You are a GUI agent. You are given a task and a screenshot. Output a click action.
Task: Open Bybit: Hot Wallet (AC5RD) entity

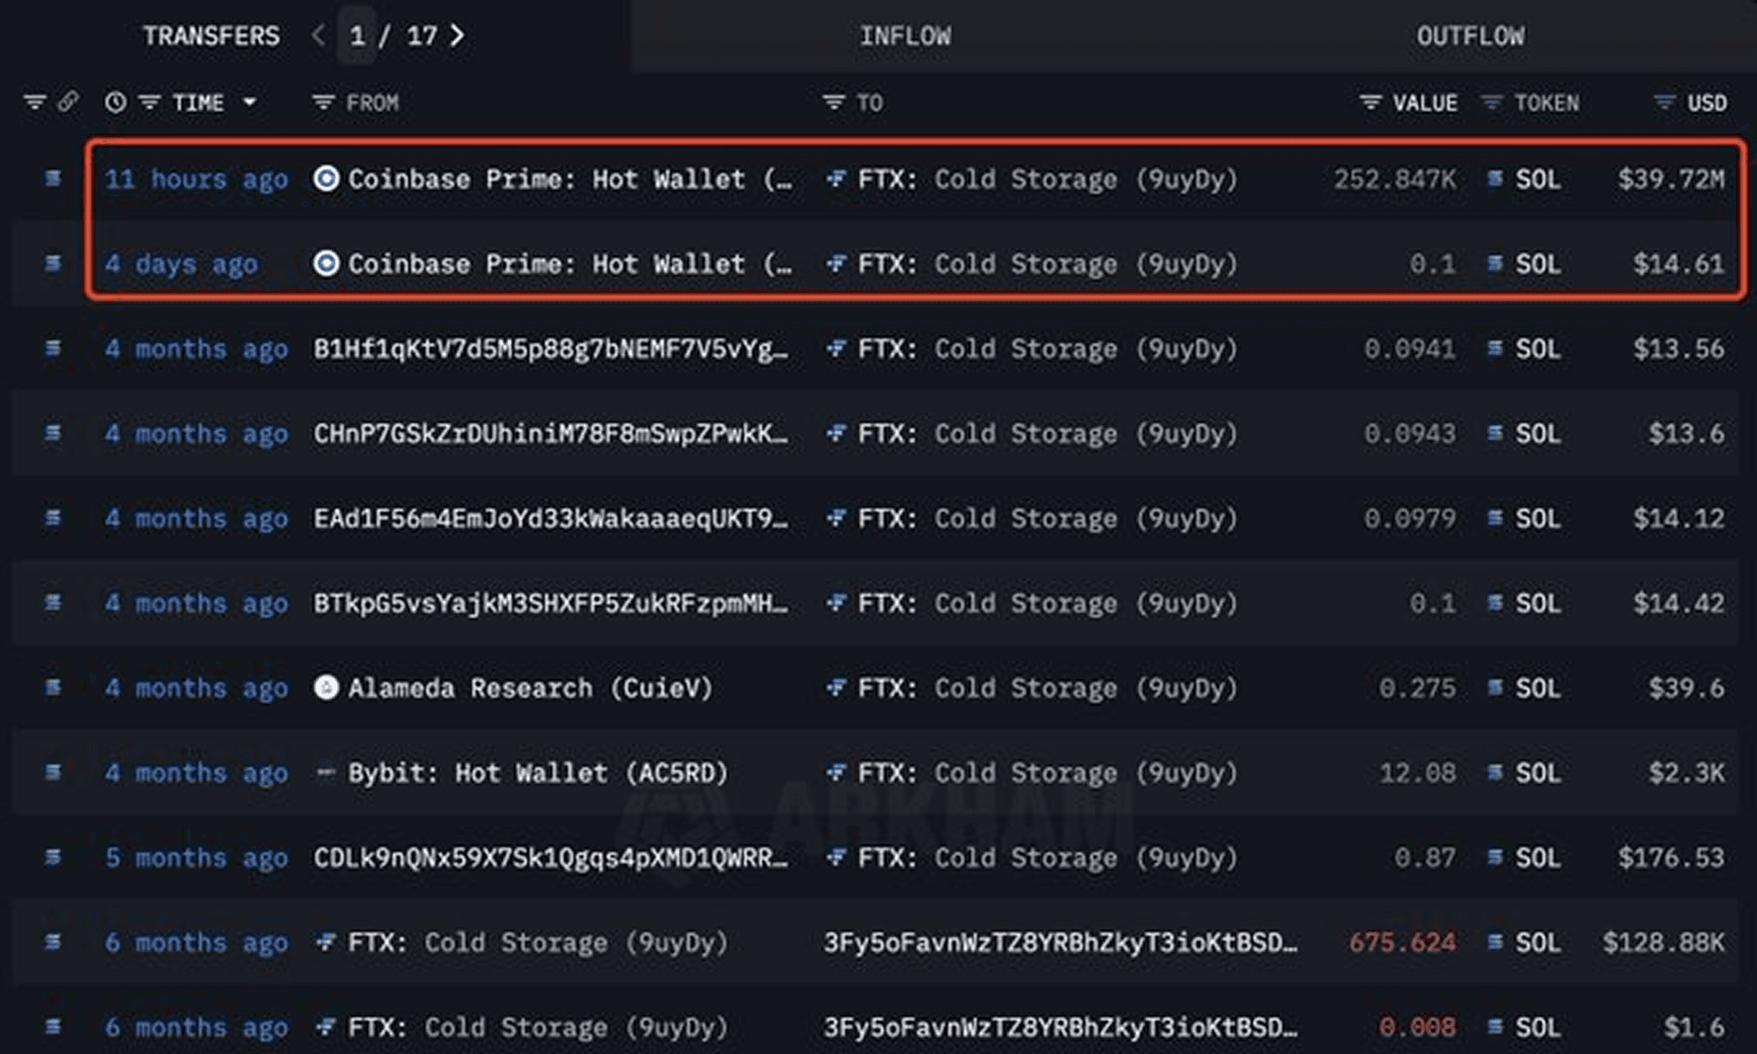coord(538,773)
